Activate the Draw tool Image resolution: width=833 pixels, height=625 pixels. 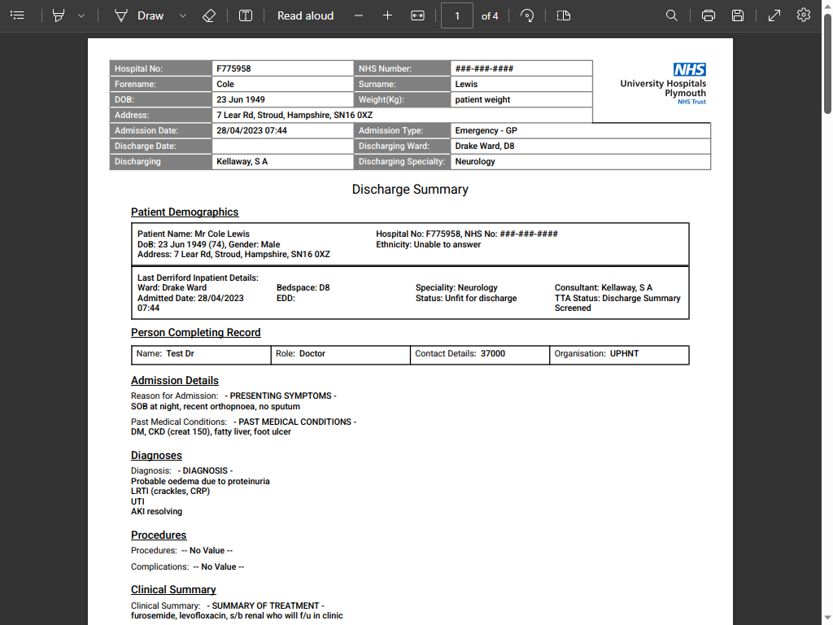pyautogui.click(x=139, y=15)
